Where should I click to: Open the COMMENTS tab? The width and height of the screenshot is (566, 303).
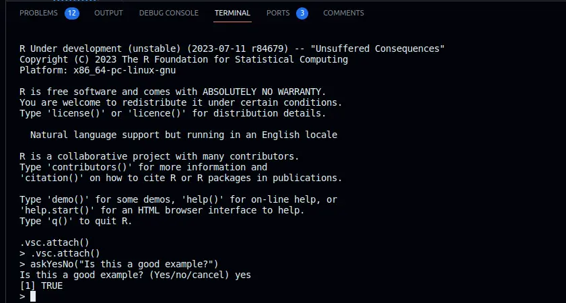point(343,13)
